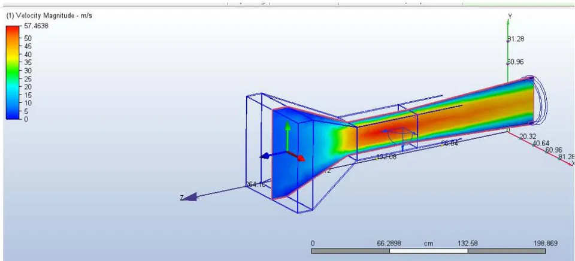Click the cm unit label on the scale bar
575x261 pixels.
[x=428, y=244]
